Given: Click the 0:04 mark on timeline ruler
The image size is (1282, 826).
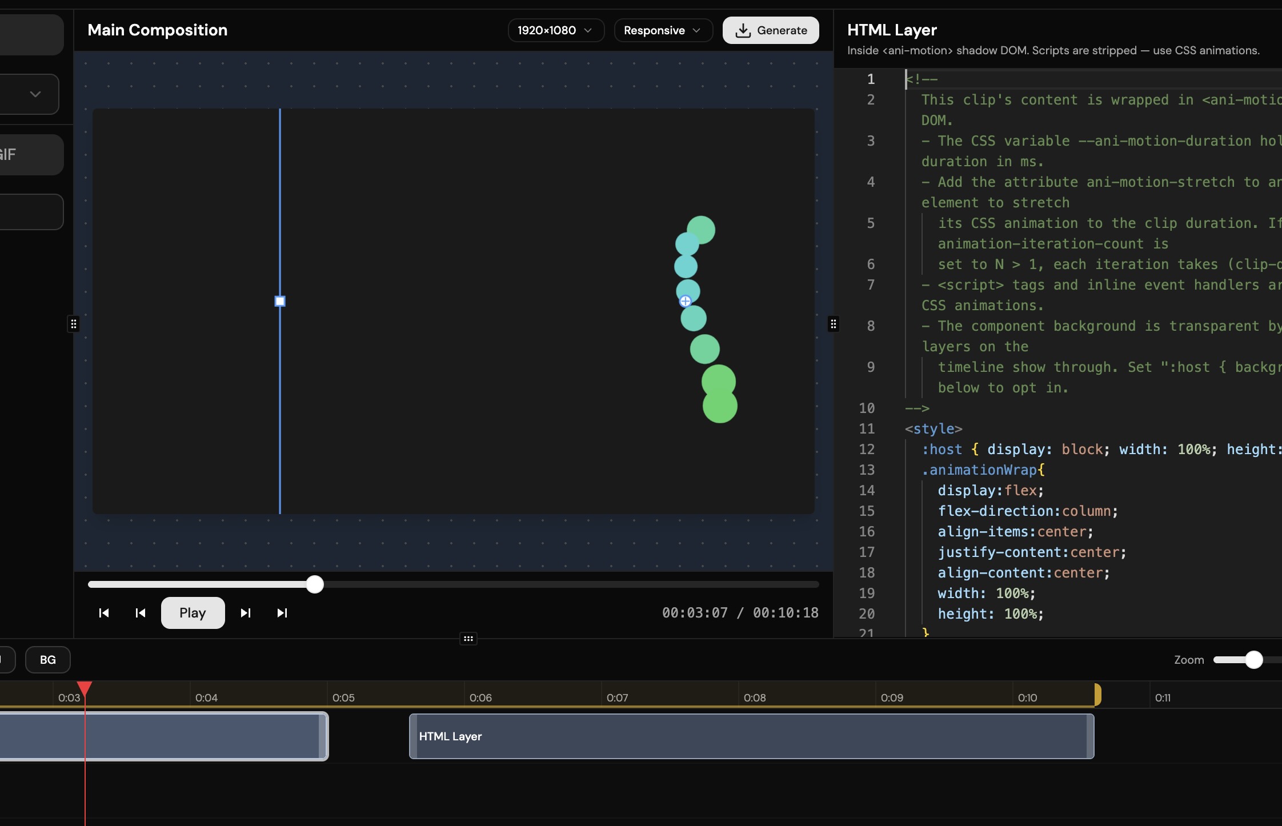Looking at the screenshot, I should pyautogui.click(x=206, y=697).
